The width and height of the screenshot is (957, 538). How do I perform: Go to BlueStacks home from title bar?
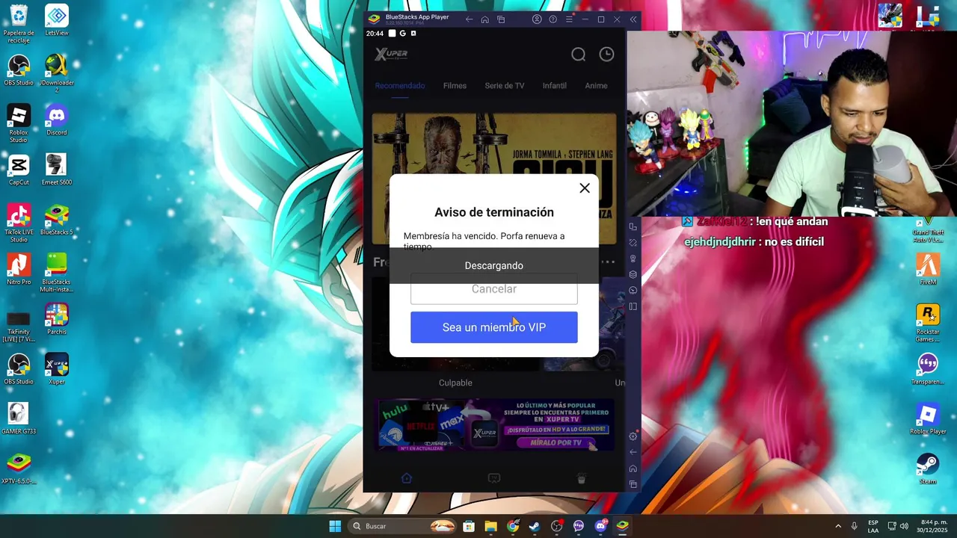pyautogui.click(x=485, y=19)
